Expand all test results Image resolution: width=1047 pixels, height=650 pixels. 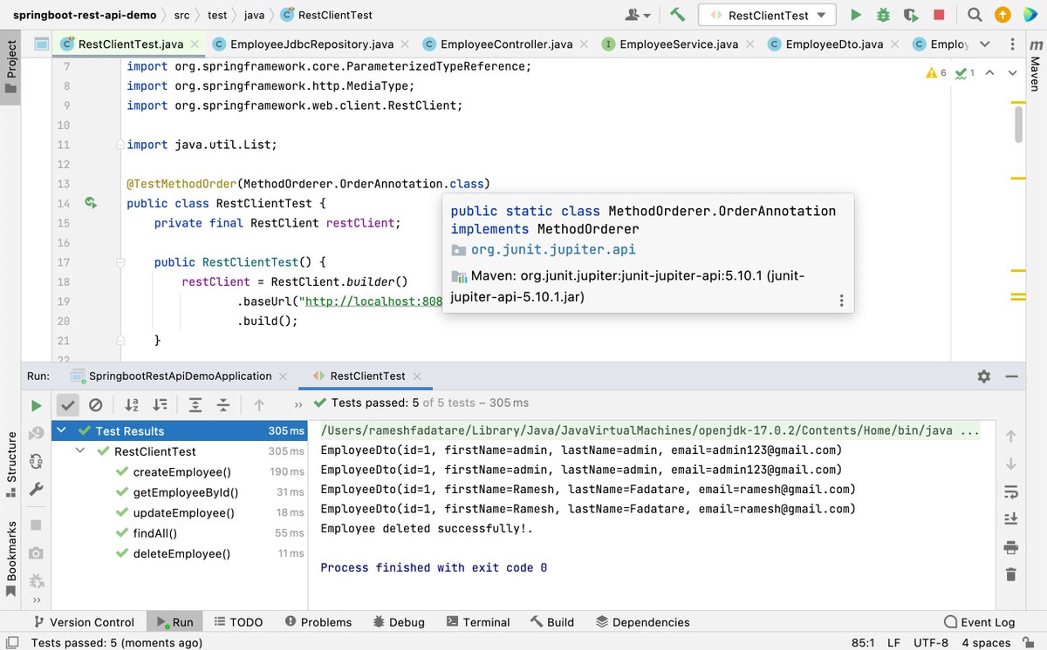tap(195, 404)
